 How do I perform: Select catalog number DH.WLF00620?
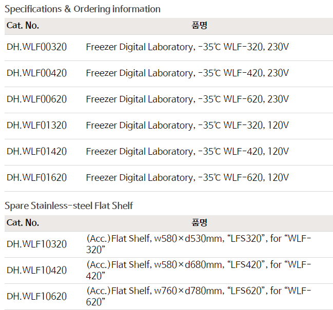[37, 99]
